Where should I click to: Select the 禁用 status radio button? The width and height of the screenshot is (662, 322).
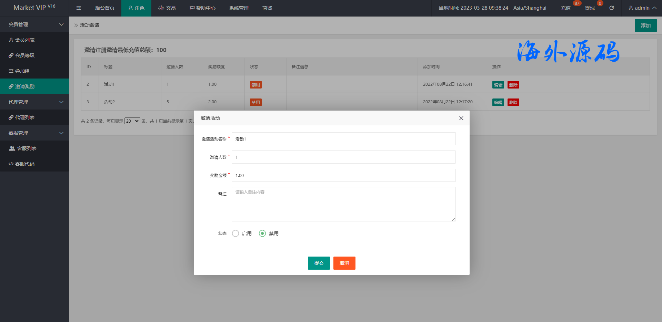coord(262,233)
